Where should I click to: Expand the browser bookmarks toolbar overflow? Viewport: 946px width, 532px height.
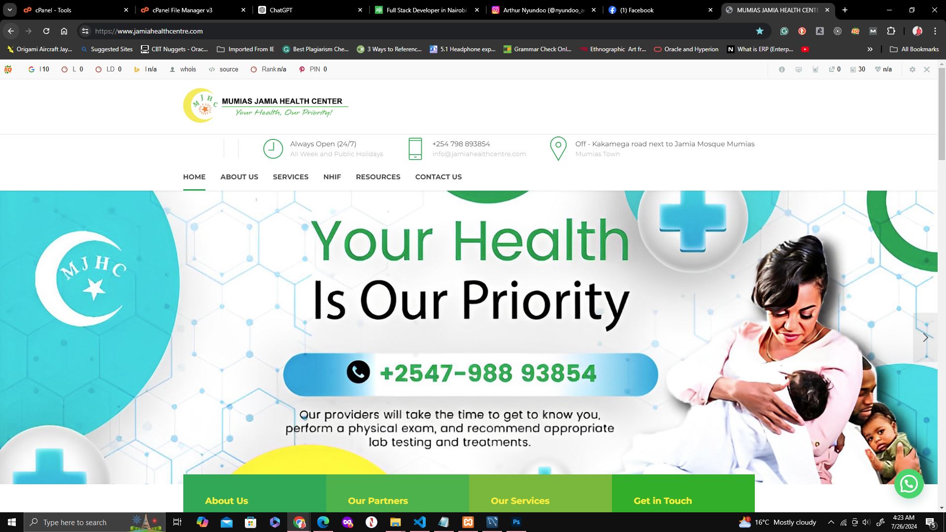(870, 49)
